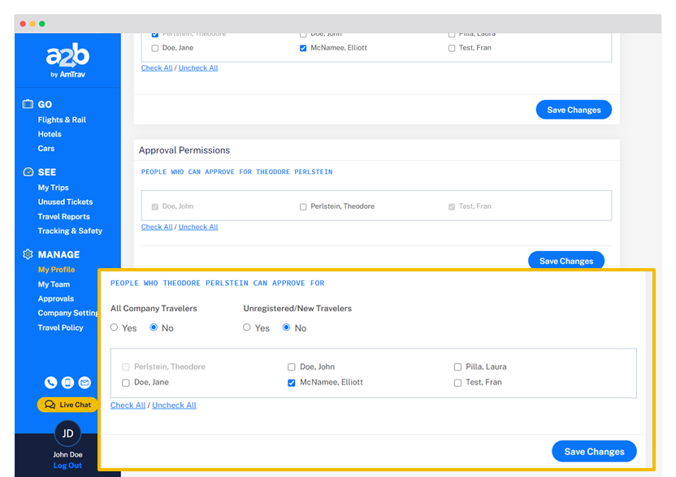Go to Travel Policy in sidebar

pos(60,328)
